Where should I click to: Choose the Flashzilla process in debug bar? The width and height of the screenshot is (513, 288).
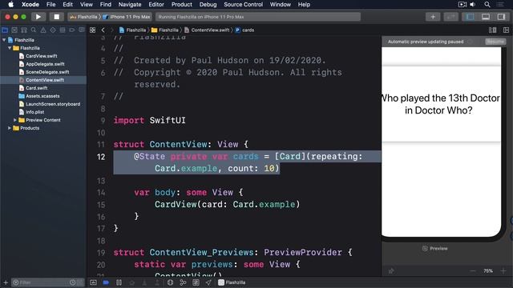pyautogui.click(x=232, y=282)
